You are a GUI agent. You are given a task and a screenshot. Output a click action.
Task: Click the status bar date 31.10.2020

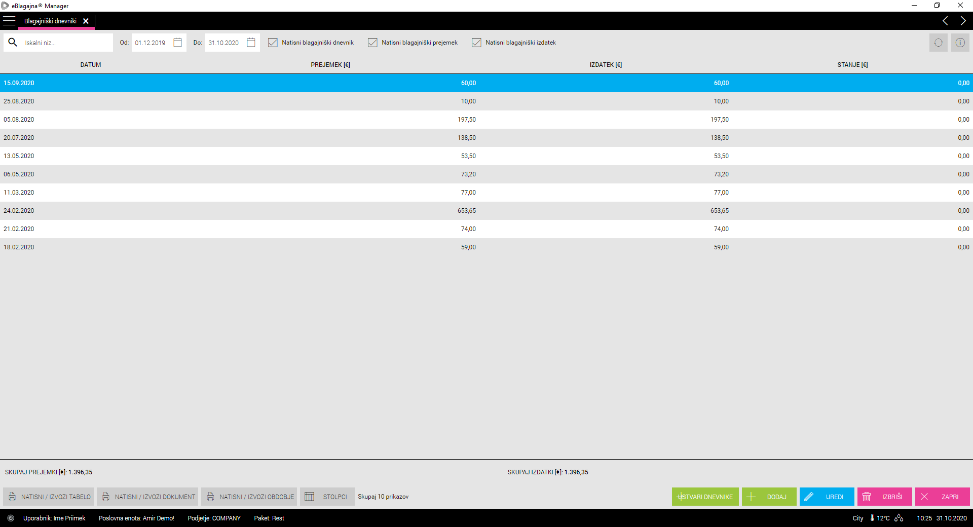[952, 518]
